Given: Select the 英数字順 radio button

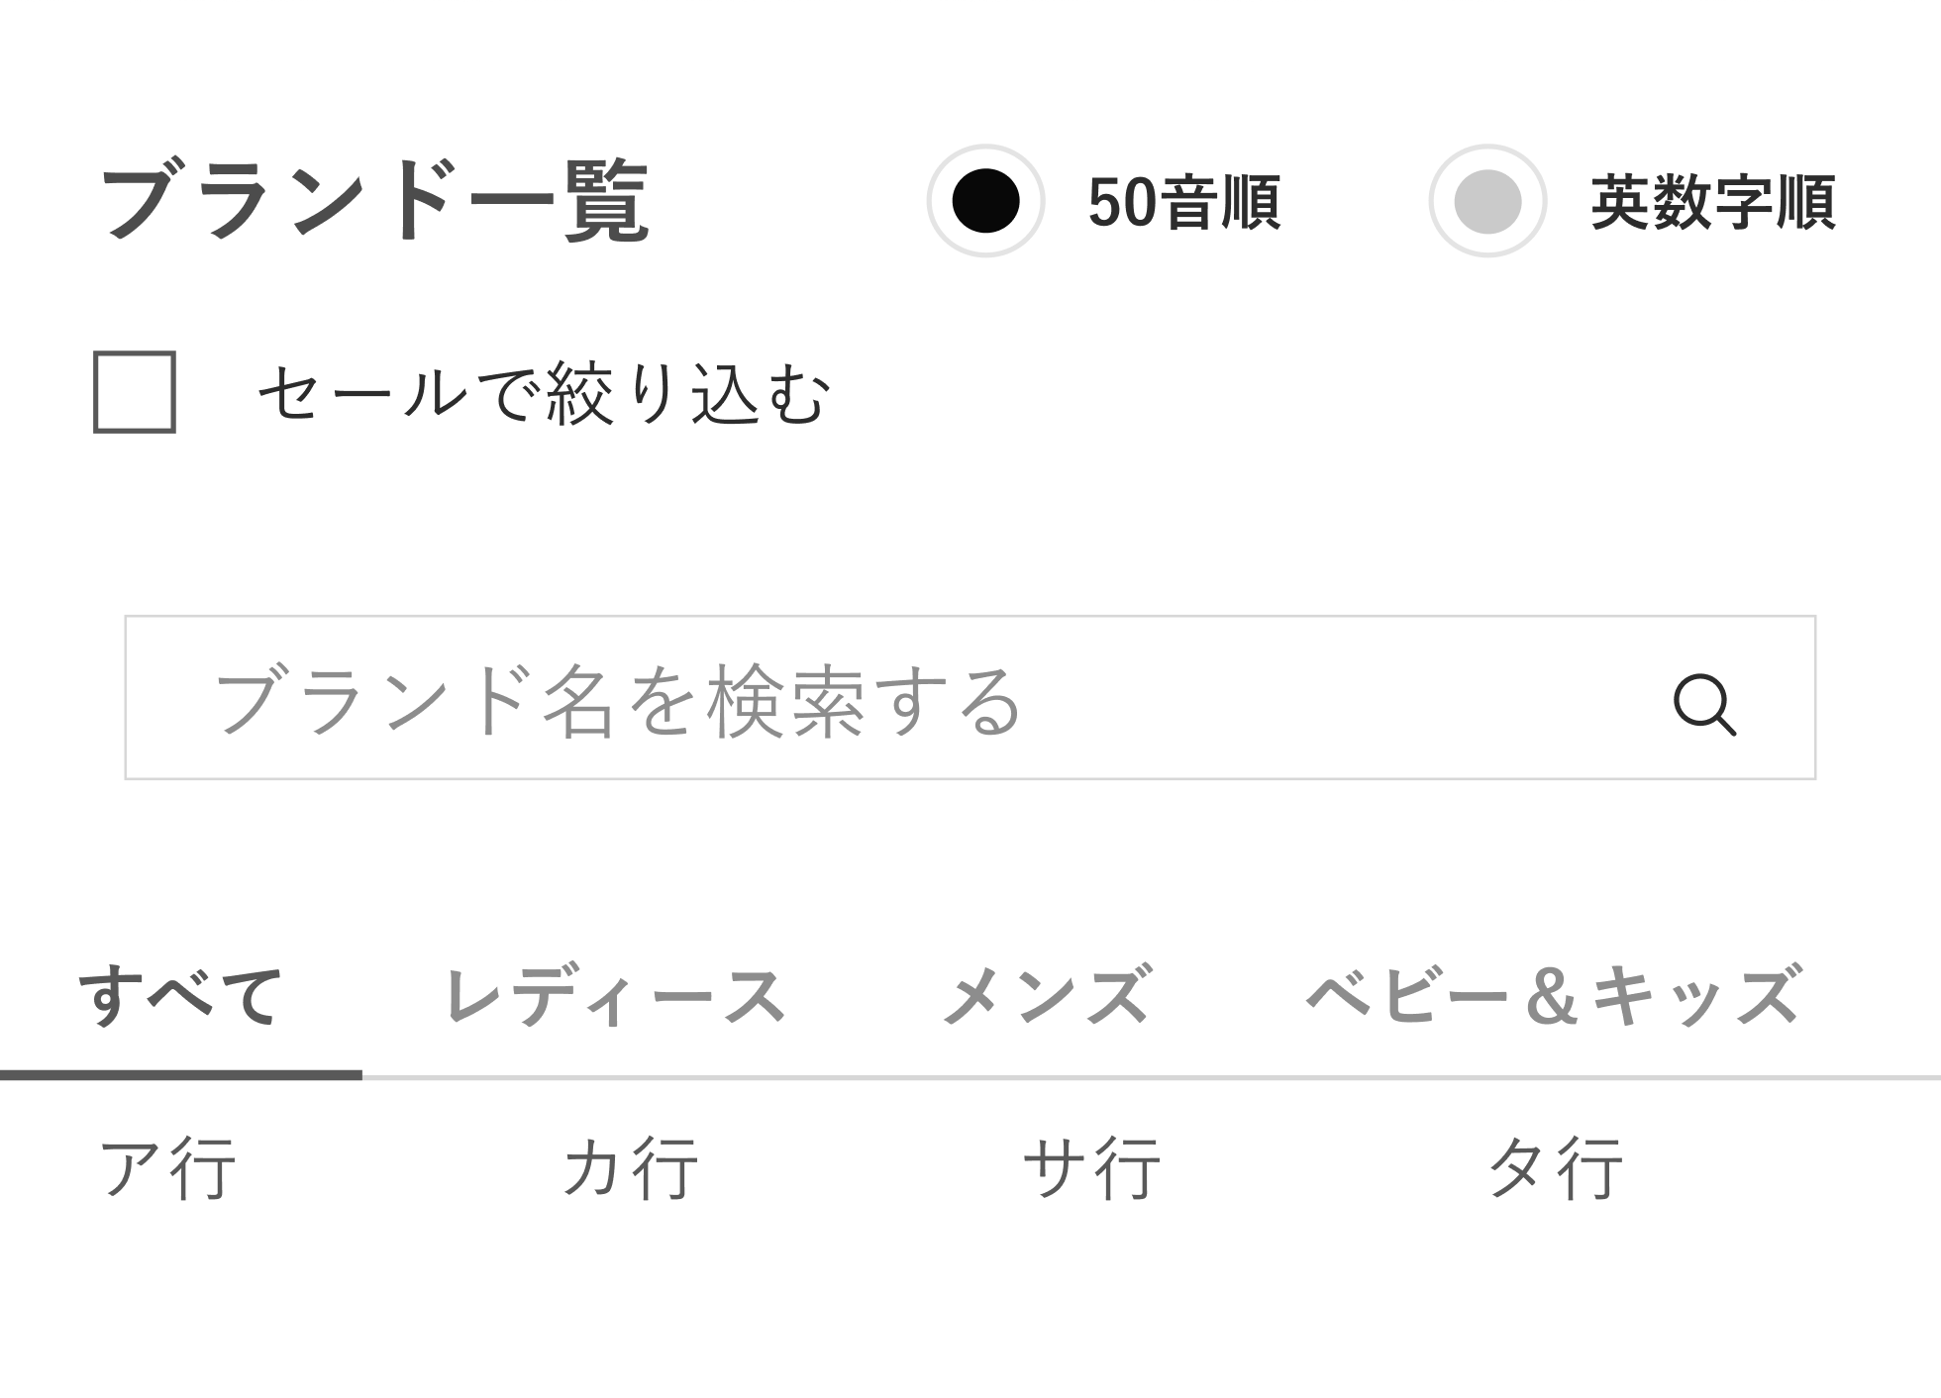Looking at the screenshot, I should tap(1487, 201).
